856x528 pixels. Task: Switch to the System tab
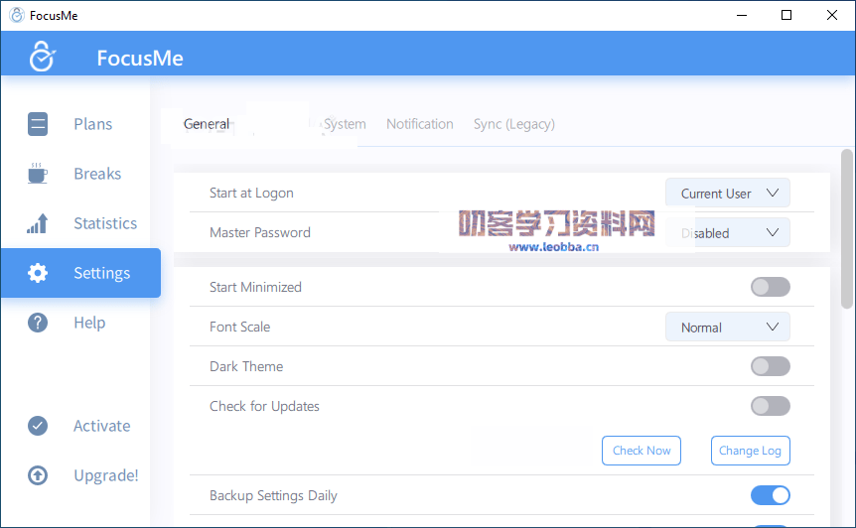point(345,124)
